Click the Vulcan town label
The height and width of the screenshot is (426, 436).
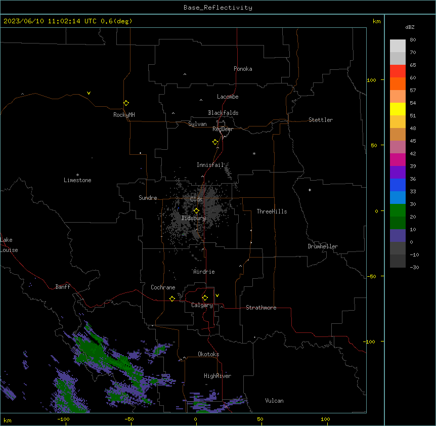[x=275, y=401]
